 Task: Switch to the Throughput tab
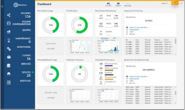[x=105, y=38]
